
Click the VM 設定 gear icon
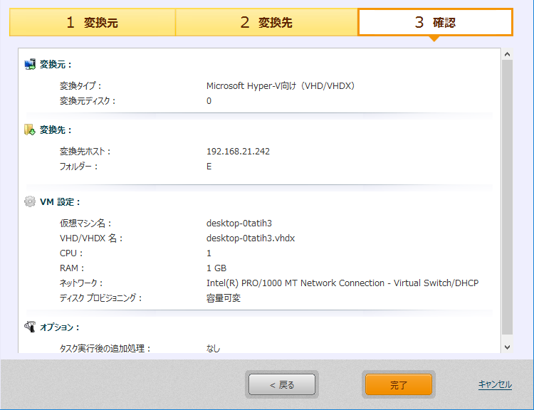point(30,201)
